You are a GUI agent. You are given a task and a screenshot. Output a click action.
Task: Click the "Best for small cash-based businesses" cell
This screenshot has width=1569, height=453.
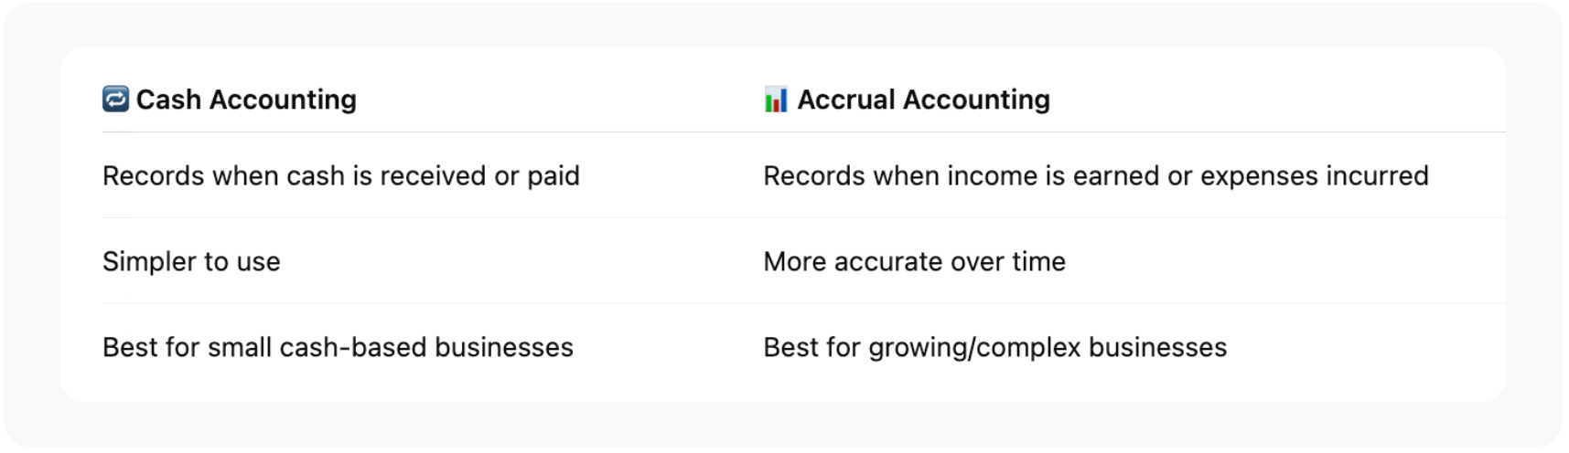(x=338, y=347)
